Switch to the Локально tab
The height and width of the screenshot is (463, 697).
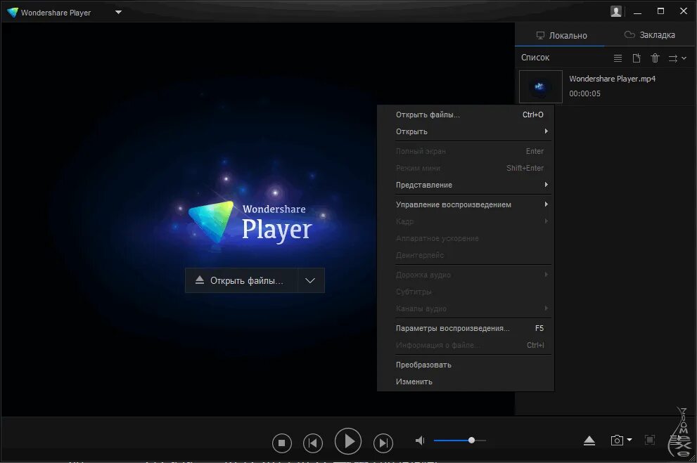[561, 36]
